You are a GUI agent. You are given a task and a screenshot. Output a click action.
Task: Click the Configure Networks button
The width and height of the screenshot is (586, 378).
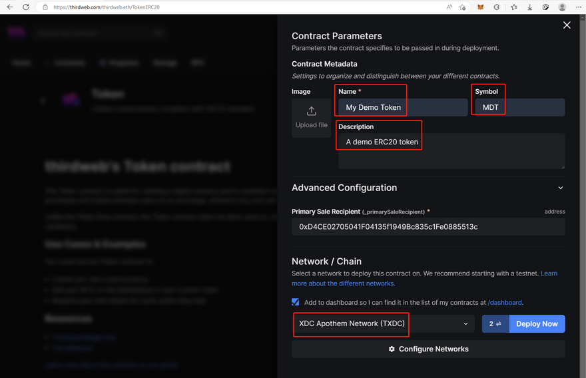coord(428,349)
